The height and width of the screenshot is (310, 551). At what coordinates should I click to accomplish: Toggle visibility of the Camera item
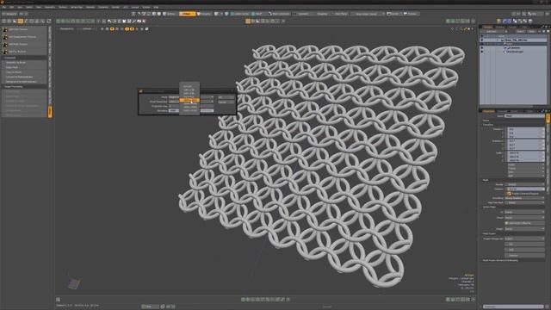pyautogui.click(x=482, y=48)
